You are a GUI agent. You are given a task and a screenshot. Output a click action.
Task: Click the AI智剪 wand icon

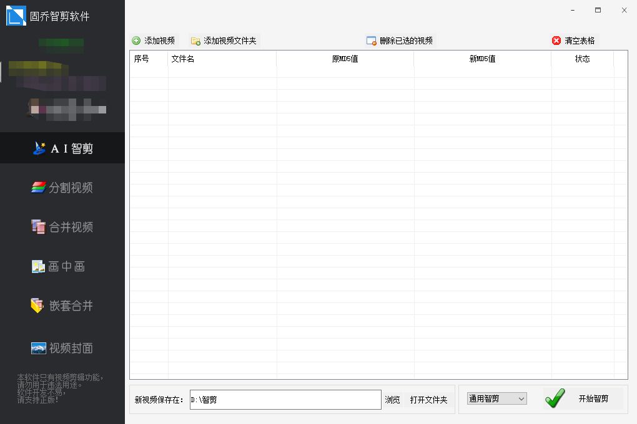tap(39, 148)
